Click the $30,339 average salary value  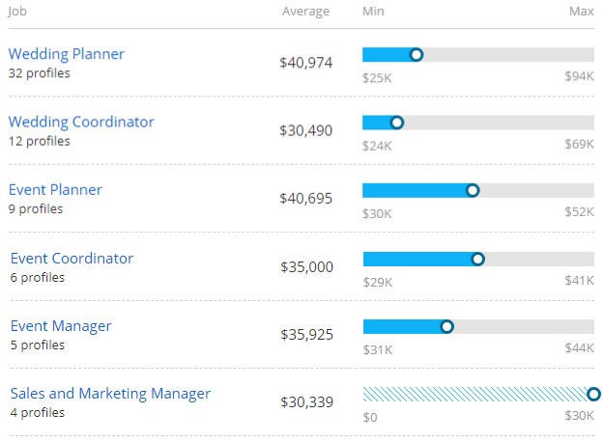[x=306, y=401]
